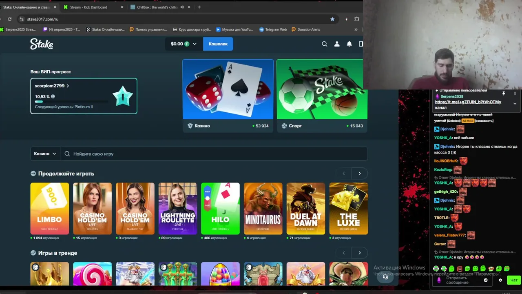The image size is (522, 294).
Task: Open the Казино banner card
Action: pos(228,96)
